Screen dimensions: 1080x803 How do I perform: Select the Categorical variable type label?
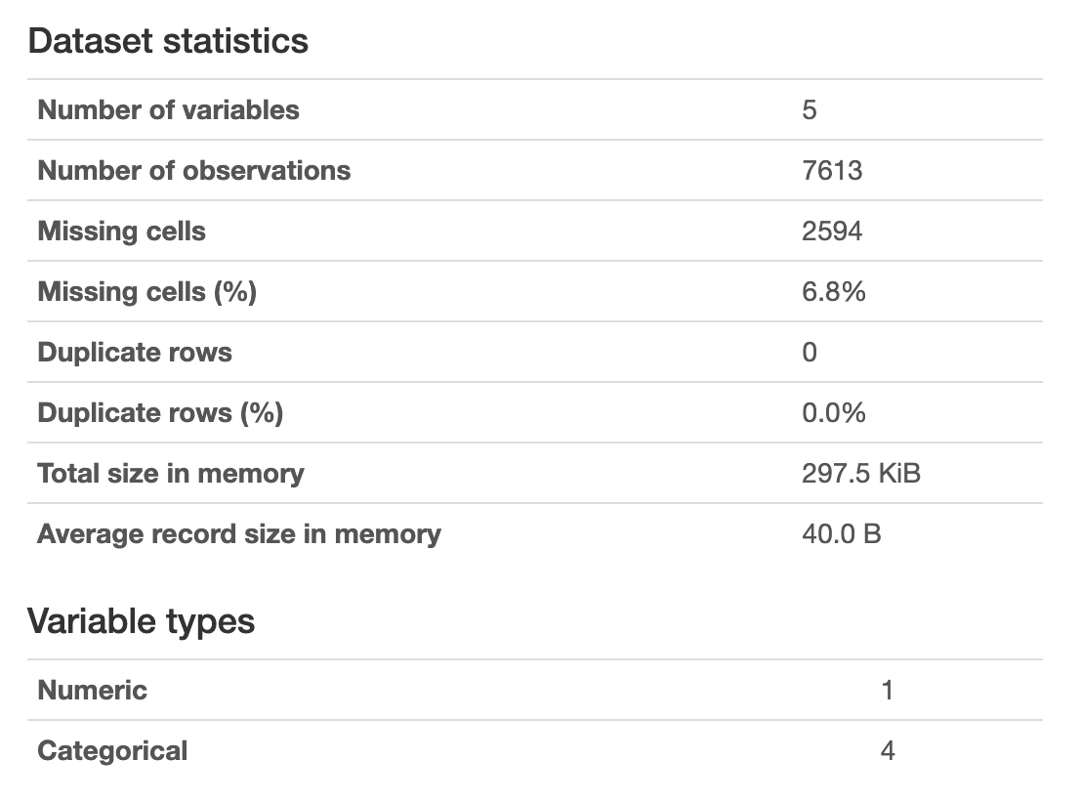(x=112, y=750)
